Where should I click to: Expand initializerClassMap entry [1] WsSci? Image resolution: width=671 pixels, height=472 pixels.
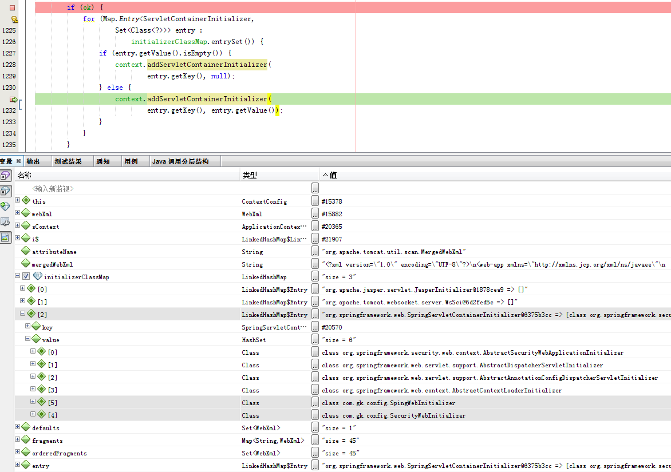23,300
